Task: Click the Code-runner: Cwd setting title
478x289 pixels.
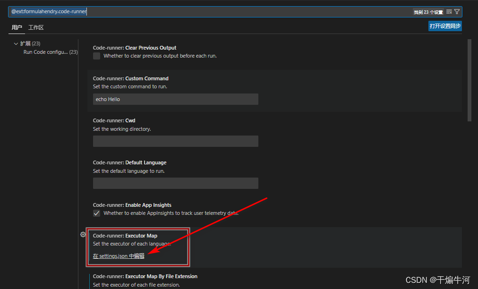Action: pos(114,121)
